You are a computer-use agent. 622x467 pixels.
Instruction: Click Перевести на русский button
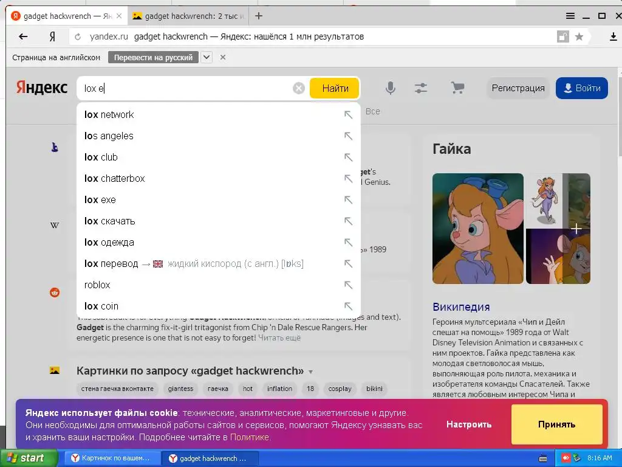(153, 57)
